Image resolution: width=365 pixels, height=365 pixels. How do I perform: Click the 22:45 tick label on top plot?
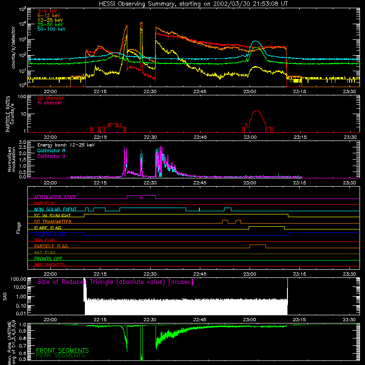click(200, 92)
